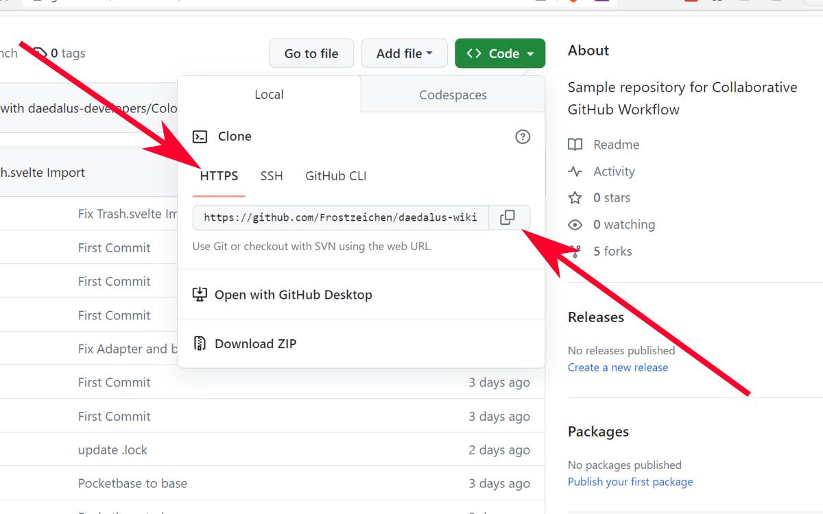Click the pulse icon next to Activity
The width and height of the screenshot is (823, 514).
pyautogui.click(x=575, y=171)
